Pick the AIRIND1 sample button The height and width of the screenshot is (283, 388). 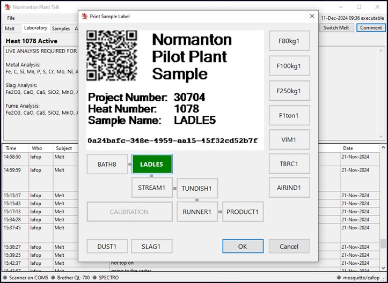289,188
